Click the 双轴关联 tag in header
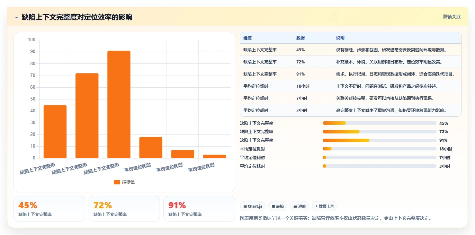This screenshot has height=235, width=475. [452, 17]
